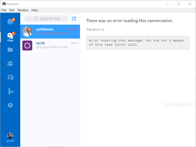196x147 pixels.
Task: Open the People tab smiley icon
Action: (x=10, y=22)
